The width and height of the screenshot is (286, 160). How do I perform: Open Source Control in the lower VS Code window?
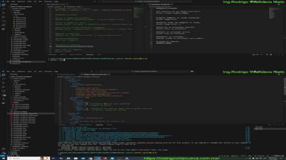(3, 83)
